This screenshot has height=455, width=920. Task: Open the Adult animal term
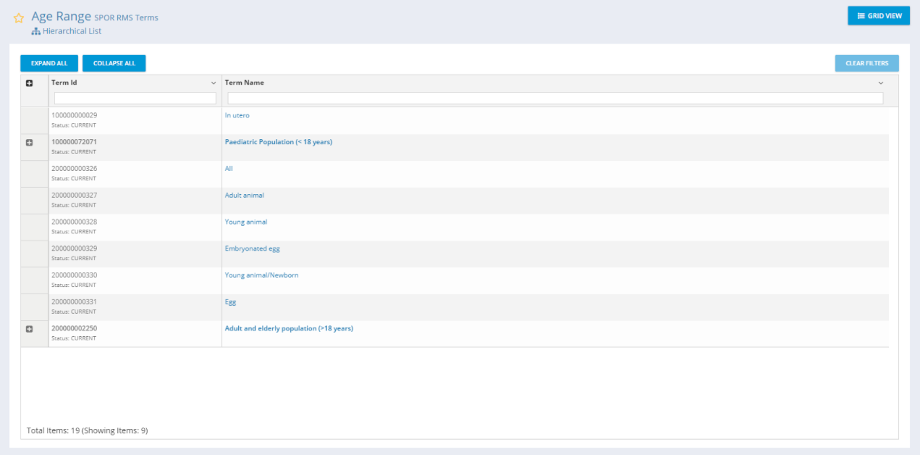244,195
